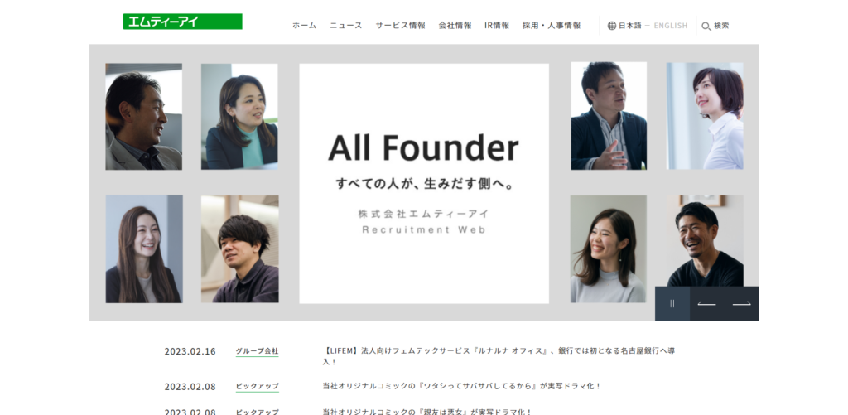
Task: Pause the hero slideshow
Action: point(672,303)
